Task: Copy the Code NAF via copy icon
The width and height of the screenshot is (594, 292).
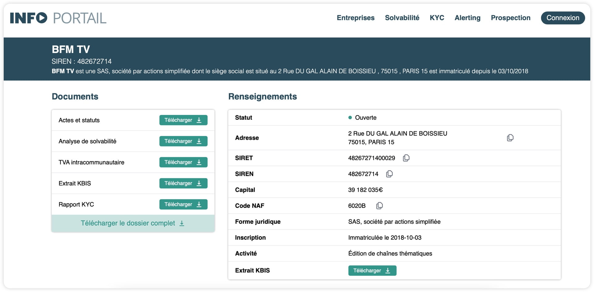Action: (379, 206)
